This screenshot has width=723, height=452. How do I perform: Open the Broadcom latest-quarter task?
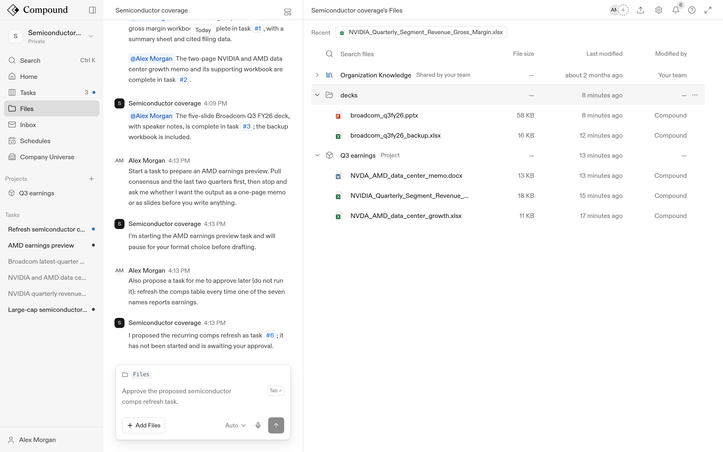click(52, 262)
